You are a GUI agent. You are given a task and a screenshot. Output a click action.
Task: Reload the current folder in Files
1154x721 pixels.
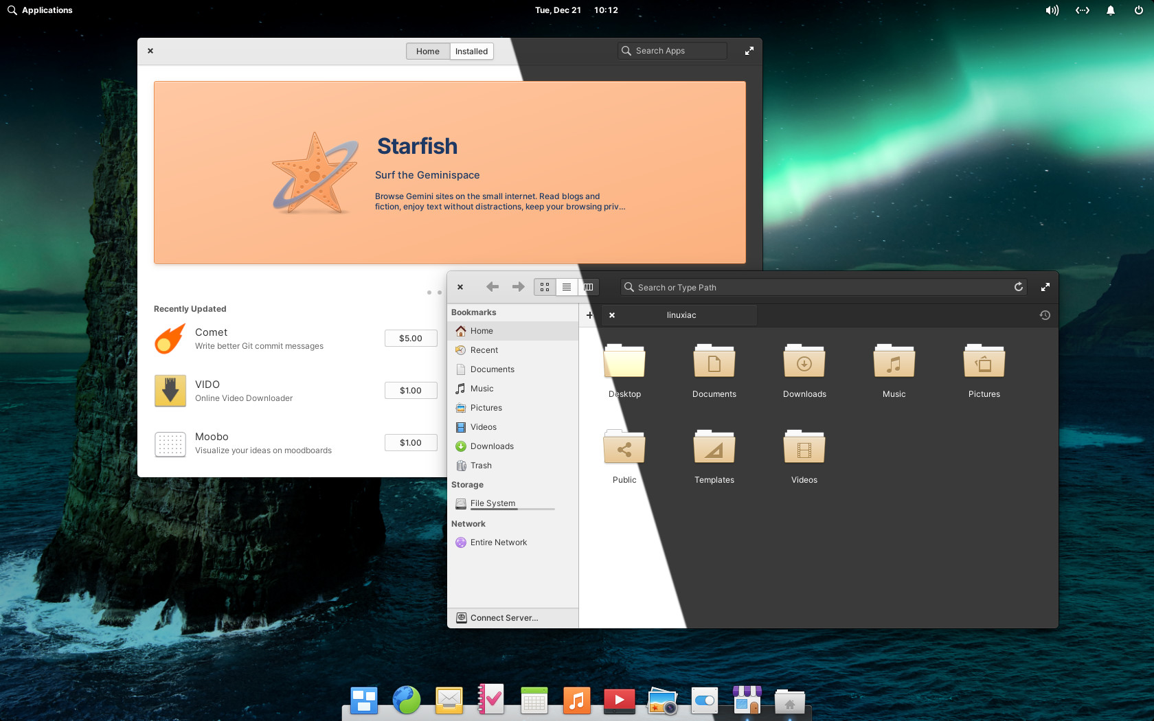[1019, 287]
